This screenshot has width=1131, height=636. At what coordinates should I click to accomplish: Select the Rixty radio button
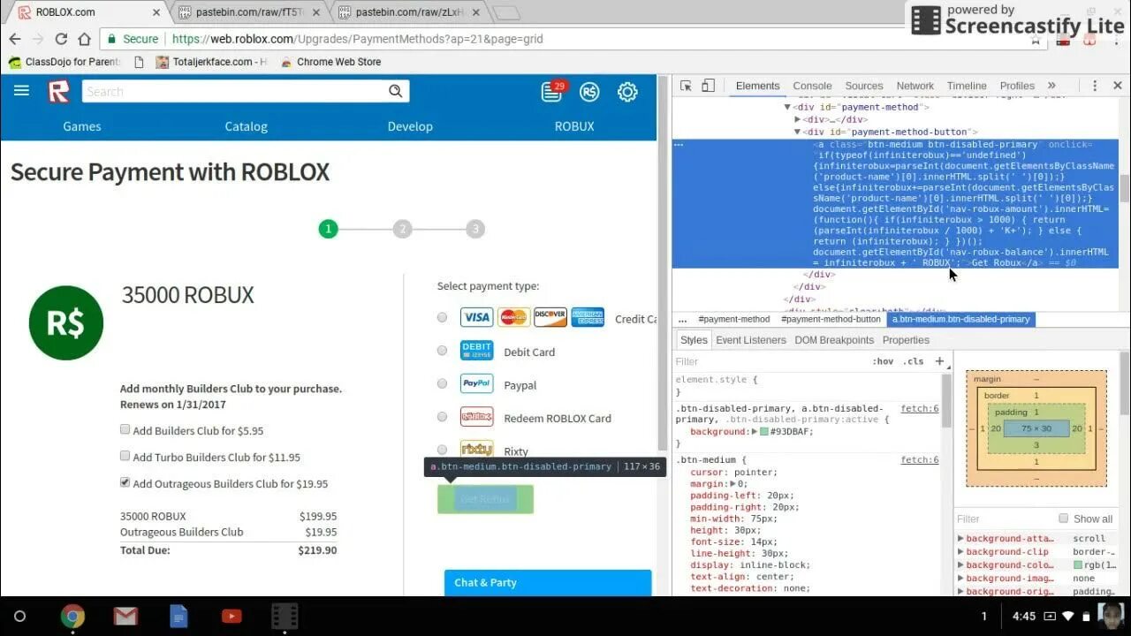(x=443, y=450)
